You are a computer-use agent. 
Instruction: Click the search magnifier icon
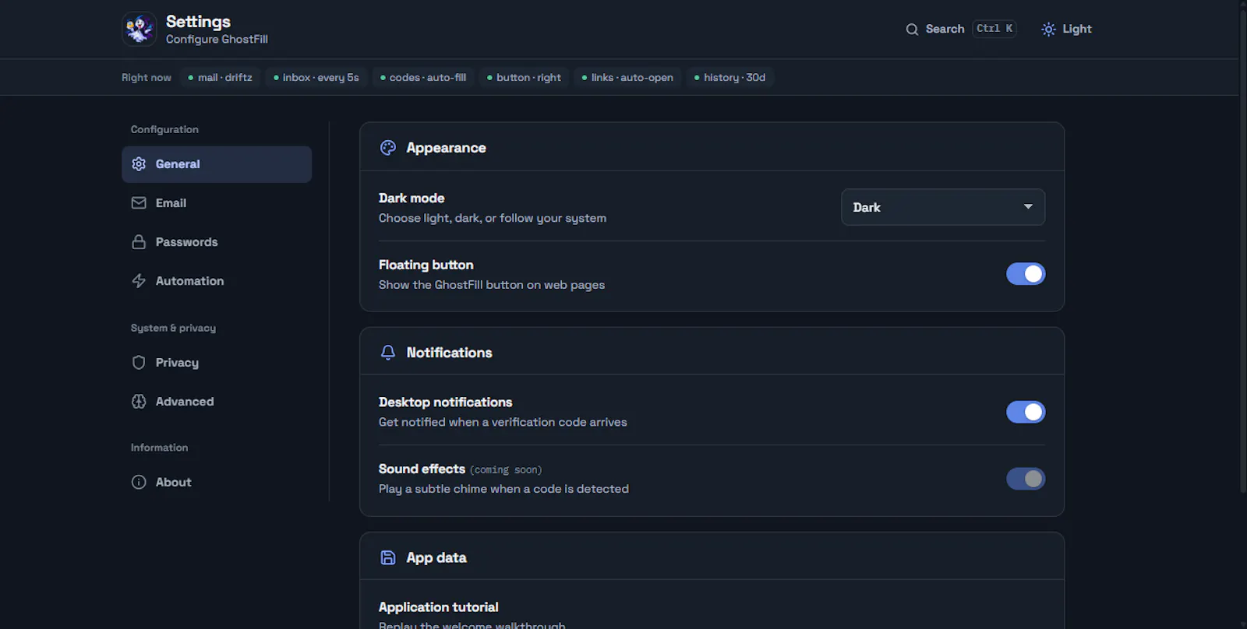(x=912, y=30)
